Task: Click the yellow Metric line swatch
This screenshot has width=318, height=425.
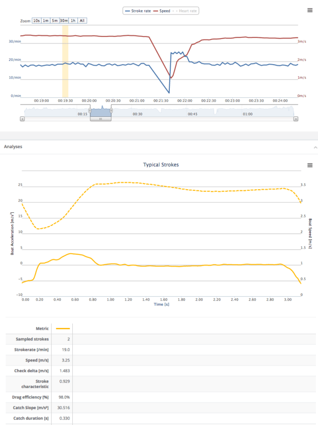Action: click(63, 329)
